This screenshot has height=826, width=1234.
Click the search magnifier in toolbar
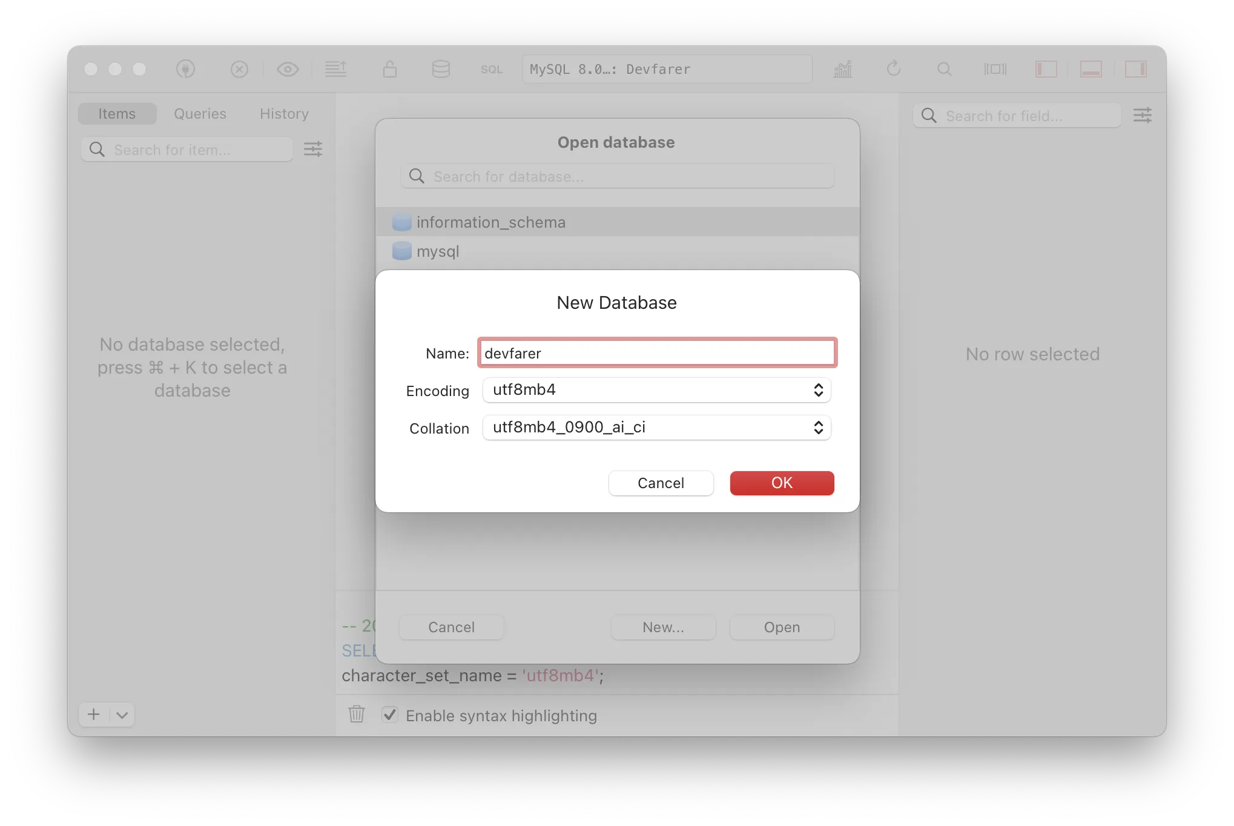point(944,69)
